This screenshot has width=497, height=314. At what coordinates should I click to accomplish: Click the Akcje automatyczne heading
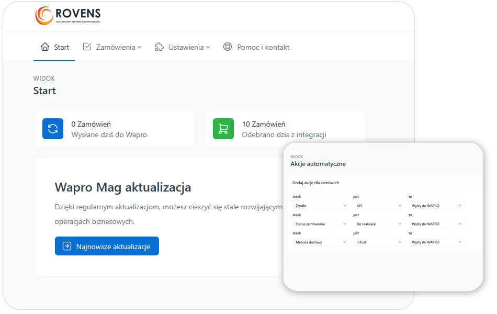tap(318, 164)
